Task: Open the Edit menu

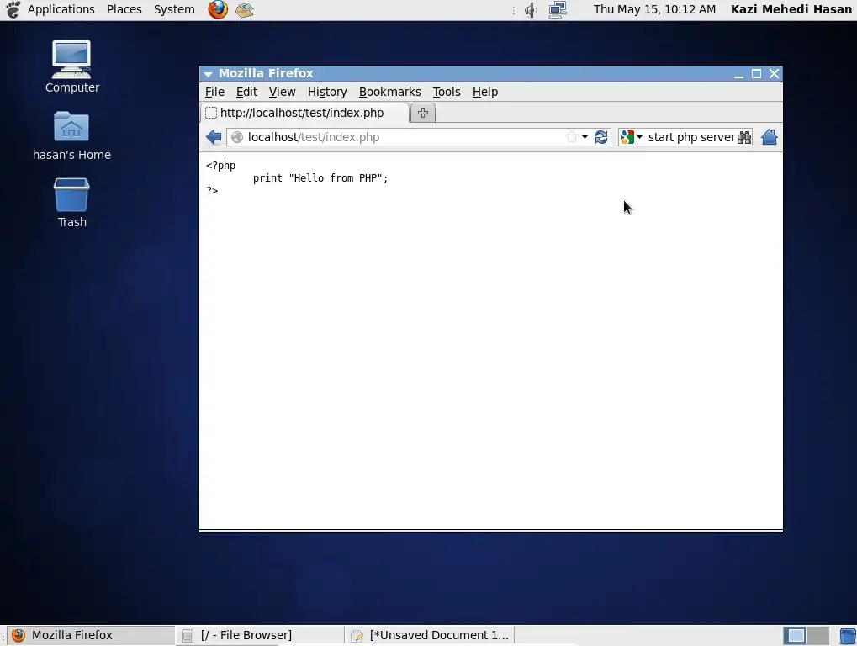Action: point(246,92)
